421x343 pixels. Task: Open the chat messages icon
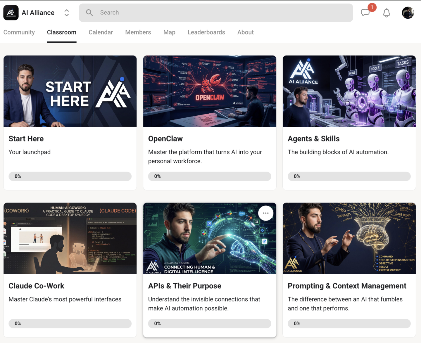[365, 13]
